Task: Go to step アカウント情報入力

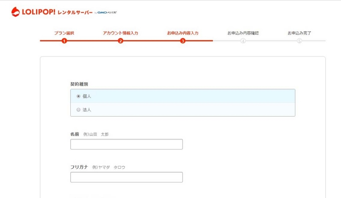Action: pos(121,33)
